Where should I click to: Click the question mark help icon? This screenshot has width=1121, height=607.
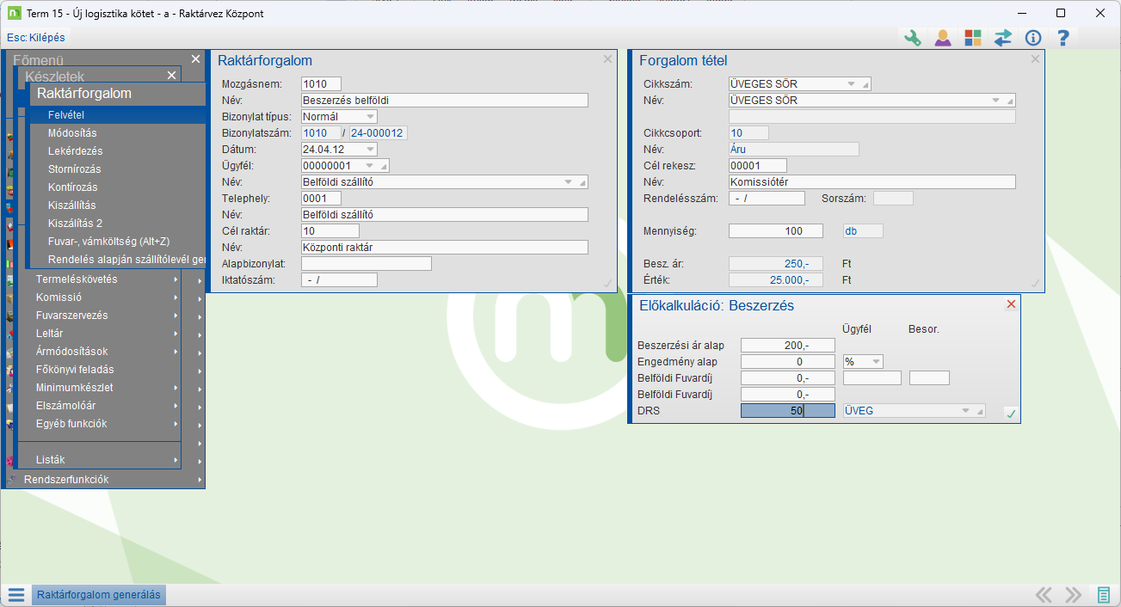click(1063, 38)
